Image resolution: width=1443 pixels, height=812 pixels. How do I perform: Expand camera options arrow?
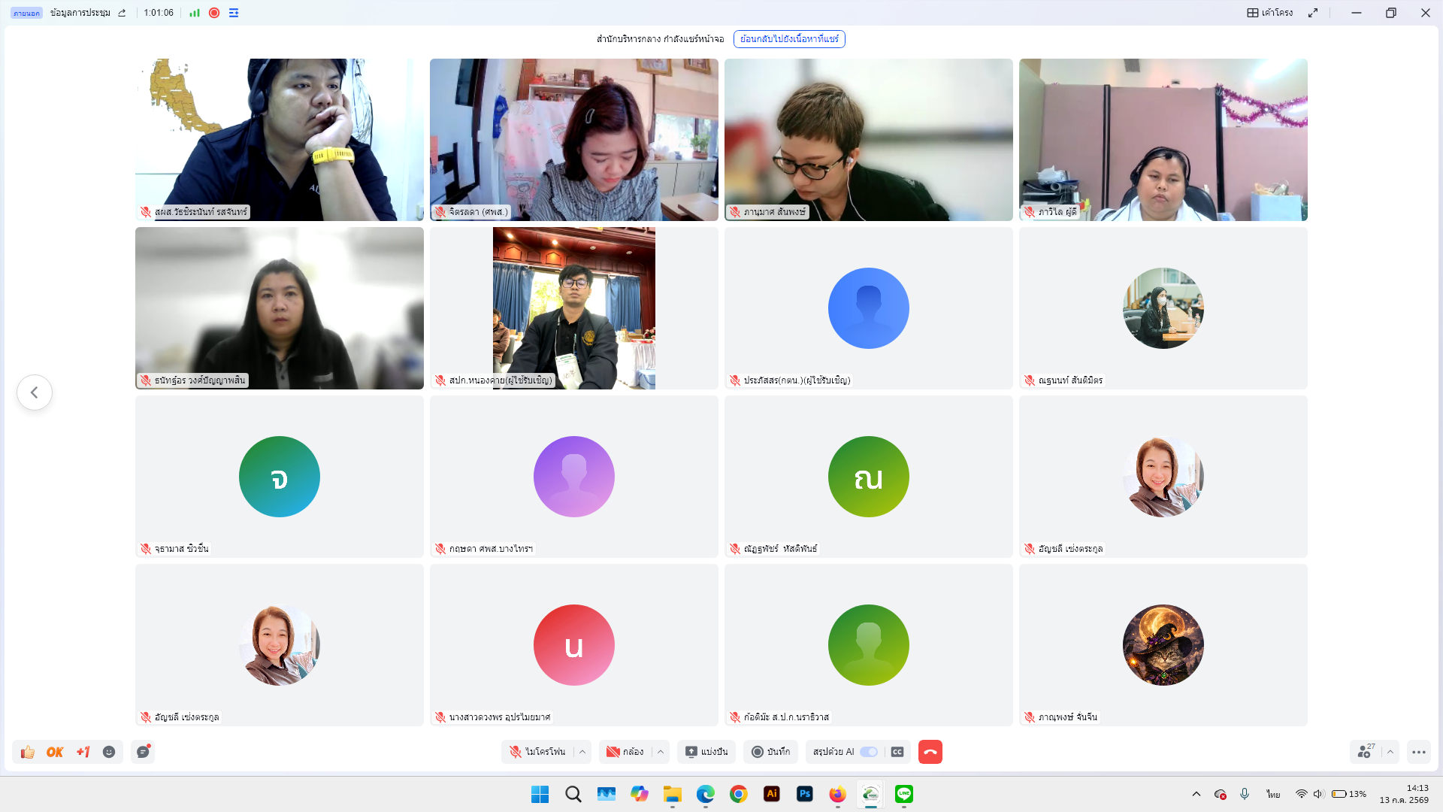coord(661,752)
